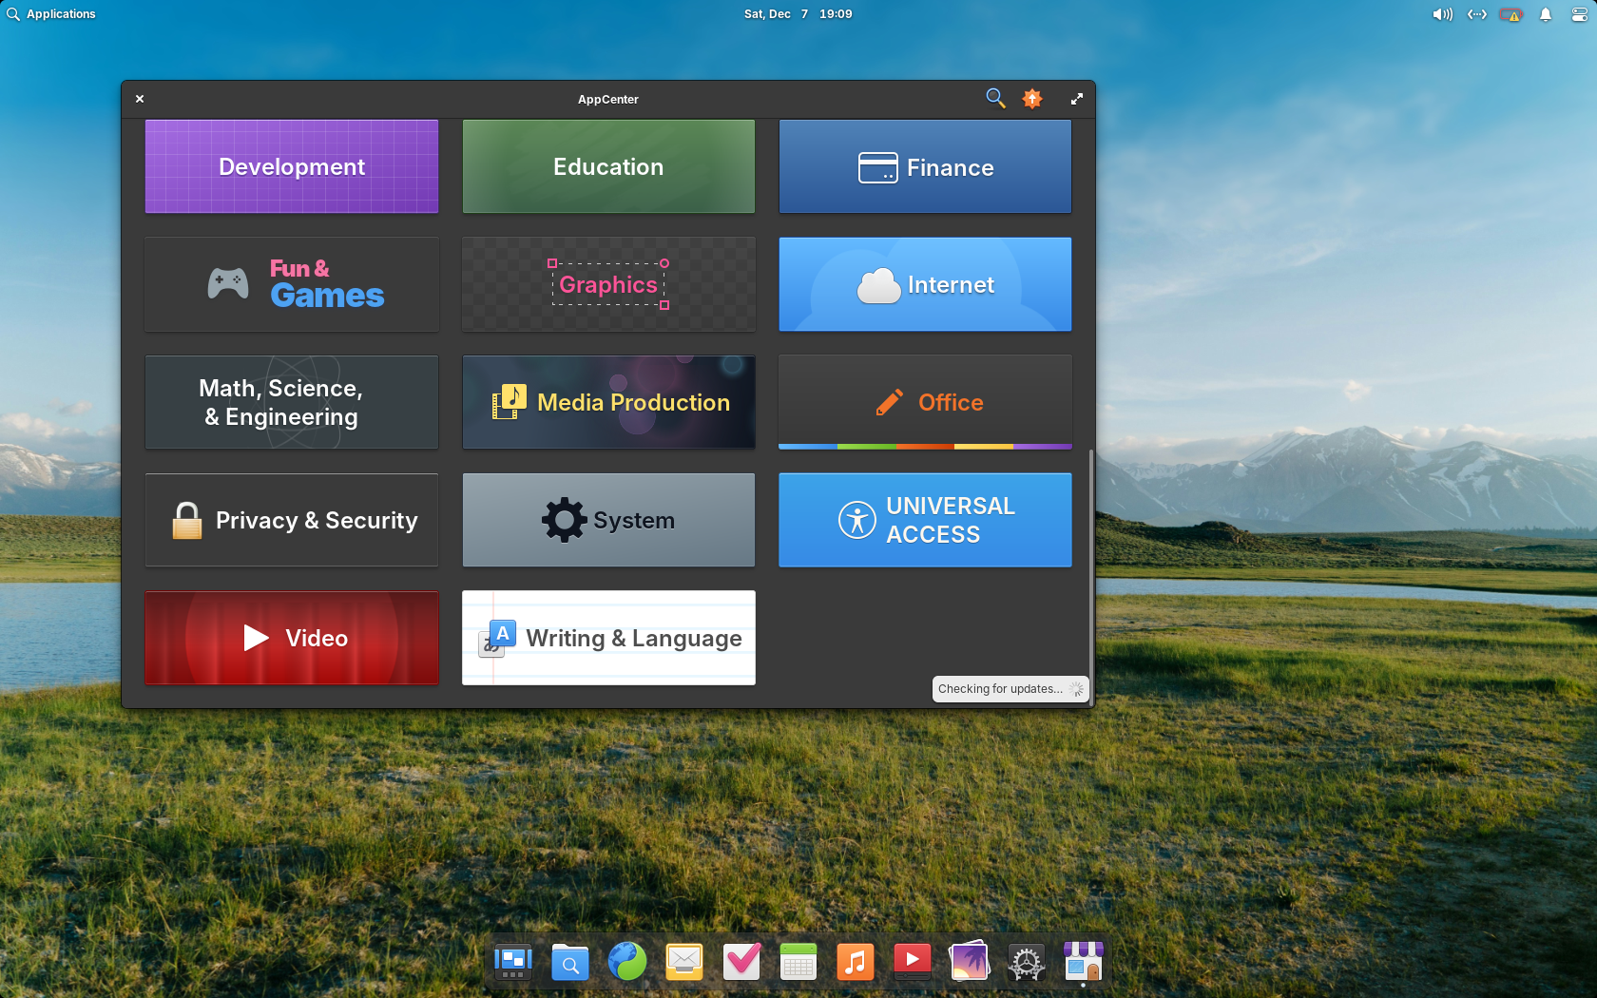Launch Photos from the dock

click(970, 962)
